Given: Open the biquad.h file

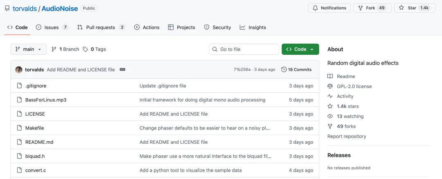Looking at the screenshot, I should pos(35,156).
